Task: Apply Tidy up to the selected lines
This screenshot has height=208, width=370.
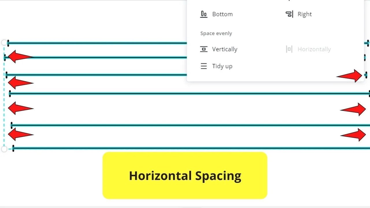Action: point(222,66)
